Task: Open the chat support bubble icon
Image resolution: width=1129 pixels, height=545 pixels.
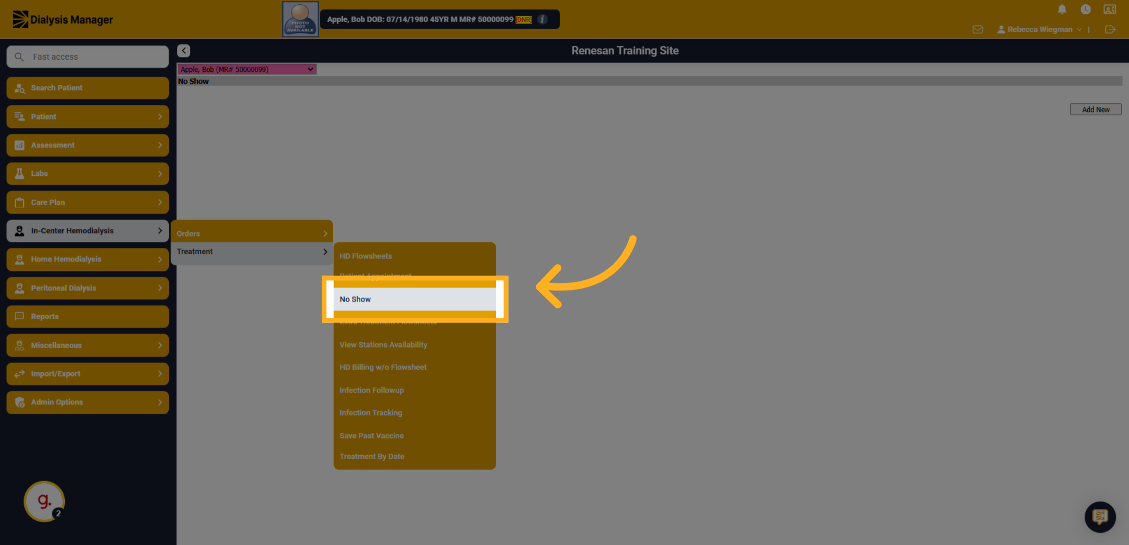Action: (1100, 517)
